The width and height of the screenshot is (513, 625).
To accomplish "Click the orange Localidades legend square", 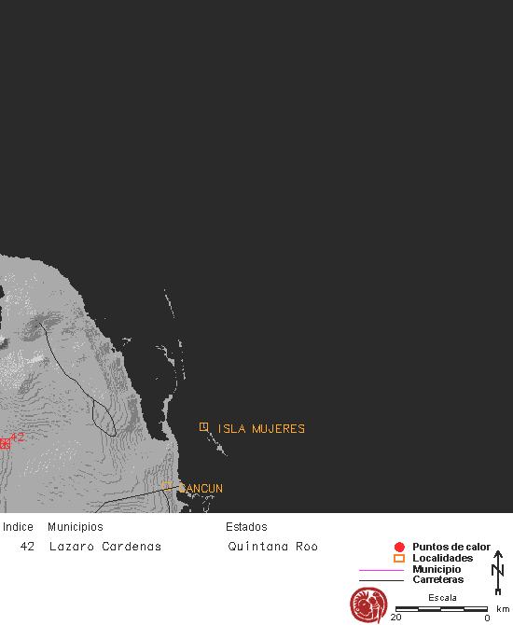I will point(399,558).
